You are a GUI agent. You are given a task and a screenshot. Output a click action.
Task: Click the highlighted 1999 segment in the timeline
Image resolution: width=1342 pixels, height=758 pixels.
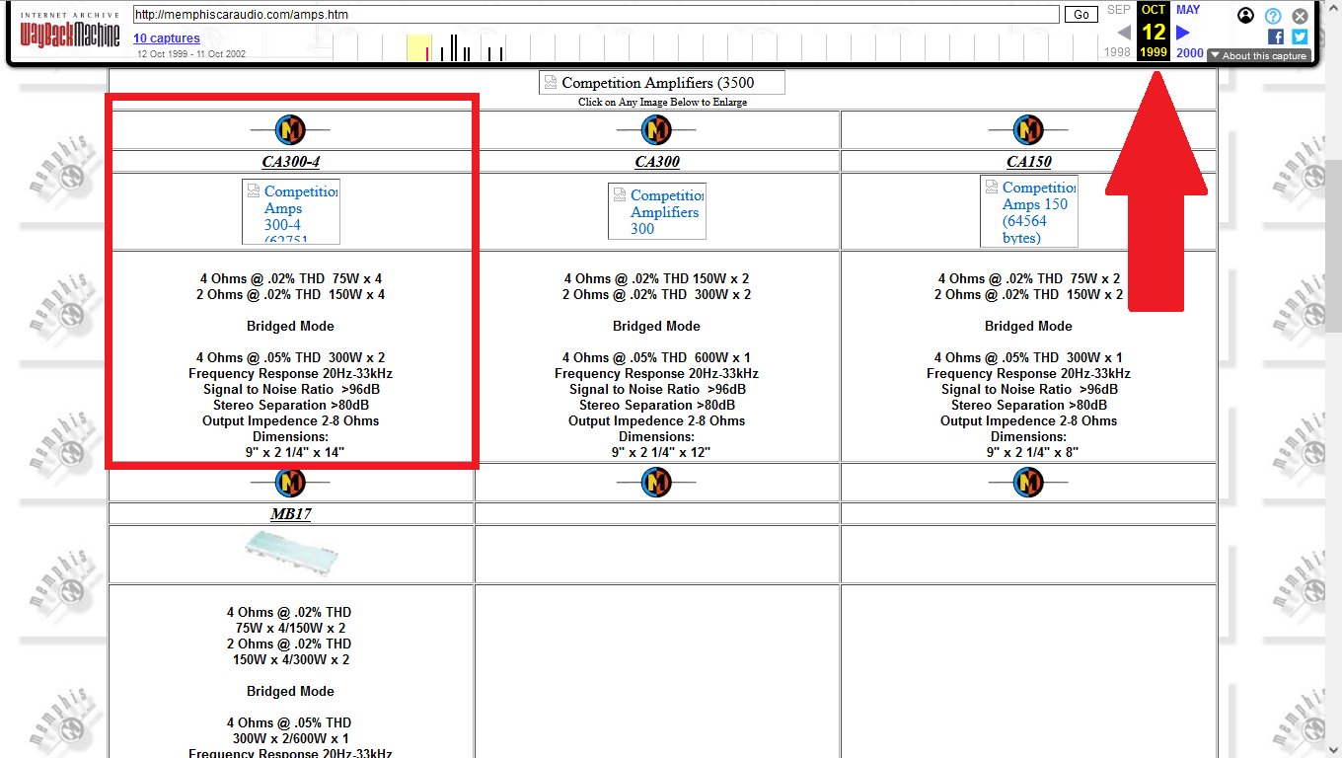[x=419, y=47]
